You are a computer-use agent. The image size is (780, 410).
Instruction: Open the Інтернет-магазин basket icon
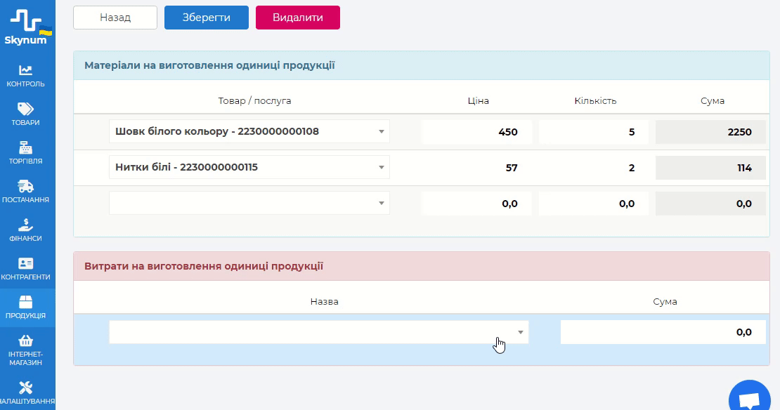click(x=25, y=341)
